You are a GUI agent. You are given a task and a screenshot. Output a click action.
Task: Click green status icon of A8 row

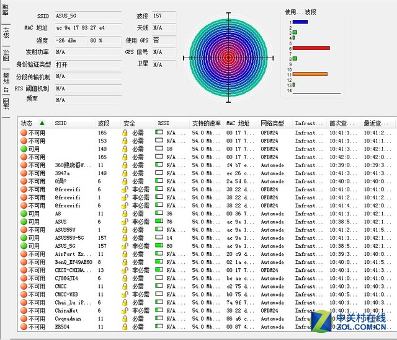coord(24,214)
